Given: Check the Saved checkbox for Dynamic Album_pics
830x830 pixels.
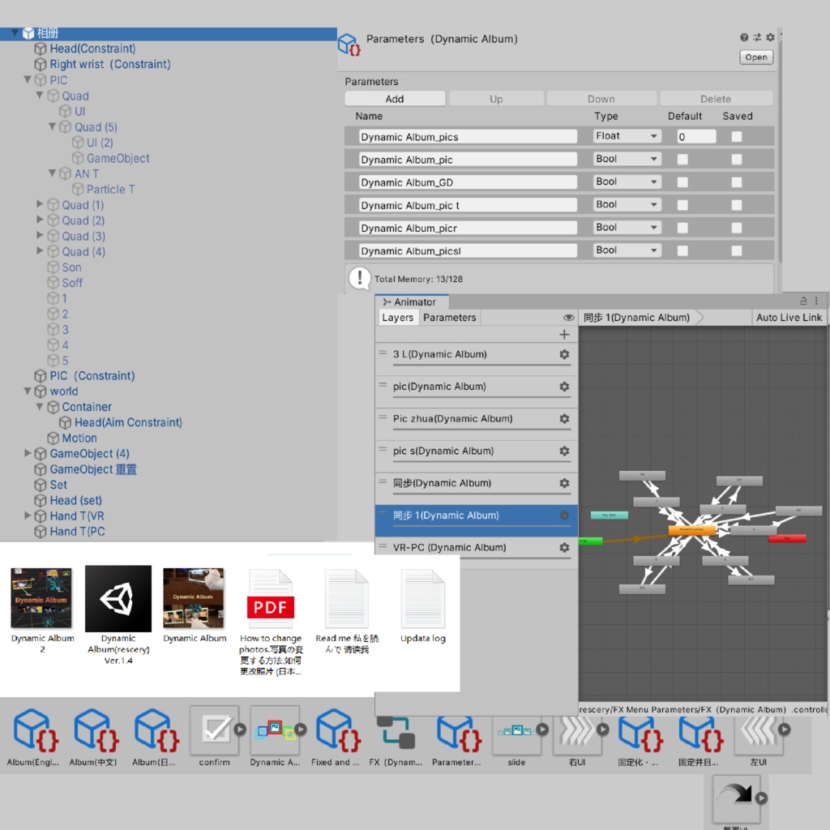Looking at the screenshot, I should pyautogui.click(x=738, y=136).
